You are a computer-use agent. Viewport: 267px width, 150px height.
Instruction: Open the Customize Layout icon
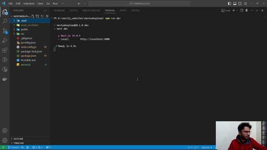[x=245, y=4]
